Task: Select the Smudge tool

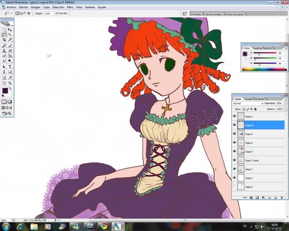Action: click(x=4, y=61)
